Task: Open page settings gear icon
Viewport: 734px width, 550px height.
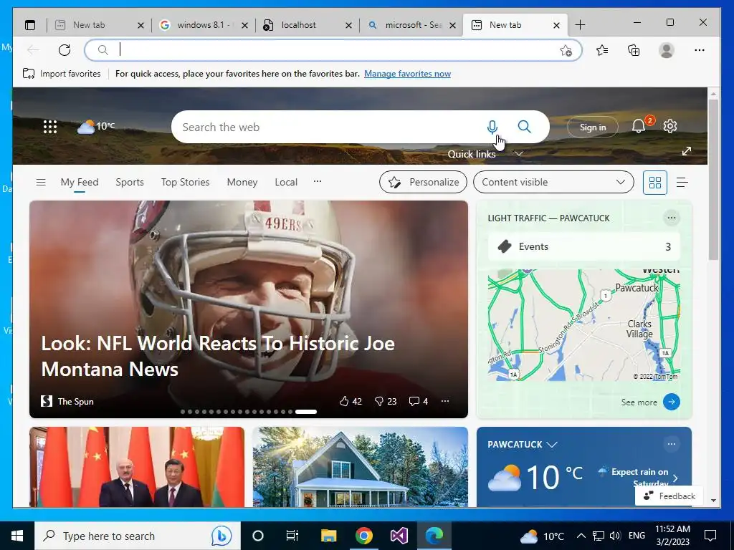Action: pos(670,126)
